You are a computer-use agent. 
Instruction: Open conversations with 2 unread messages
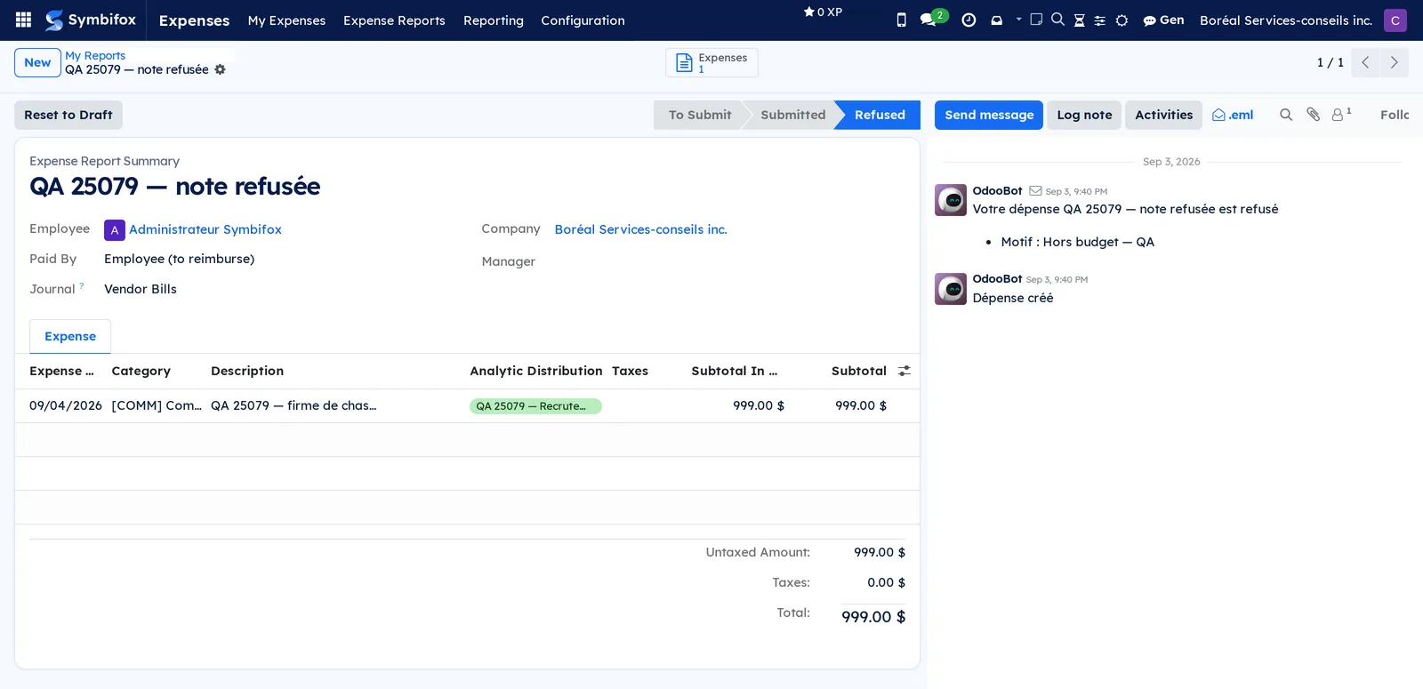tap(933, 19)
